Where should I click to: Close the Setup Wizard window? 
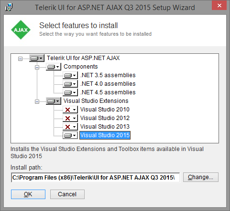click(219, 6)
